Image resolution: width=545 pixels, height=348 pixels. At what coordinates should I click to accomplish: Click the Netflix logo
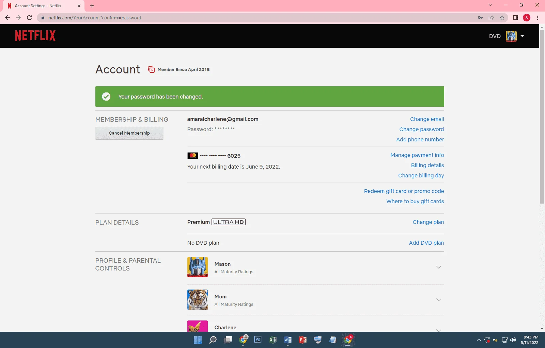click(35, 36)
